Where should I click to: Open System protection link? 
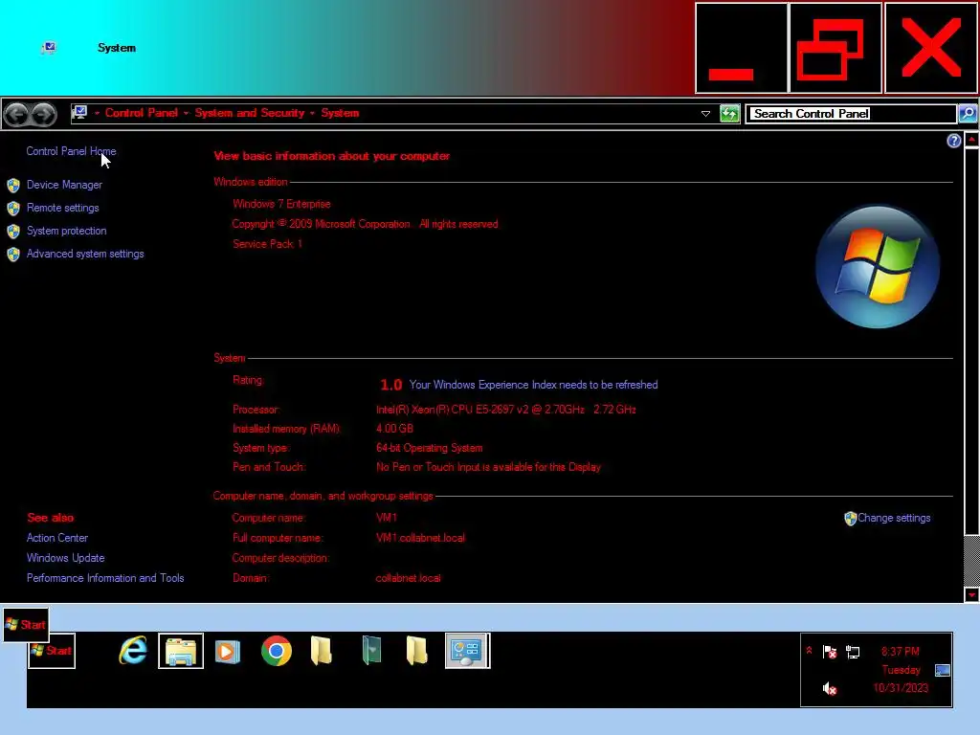pos(66,231)
